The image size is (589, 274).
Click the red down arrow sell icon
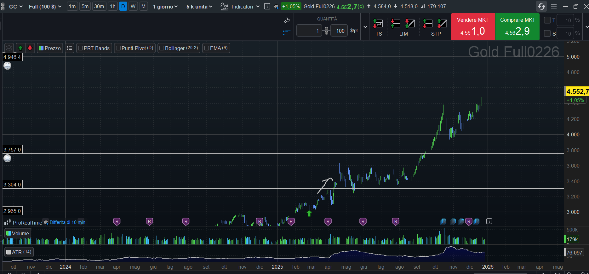[30, 48]
